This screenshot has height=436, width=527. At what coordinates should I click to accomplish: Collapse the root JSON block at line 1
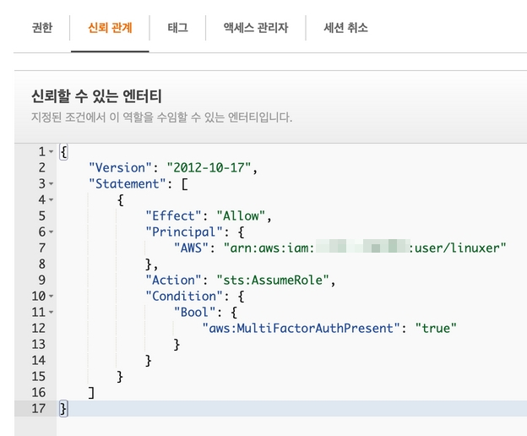pyautogui.click(x=52, y=152)
